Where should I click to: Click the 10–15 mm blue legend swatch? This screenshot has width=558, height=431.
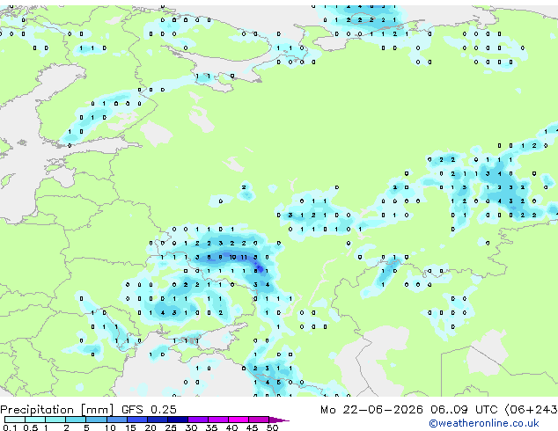116,420
